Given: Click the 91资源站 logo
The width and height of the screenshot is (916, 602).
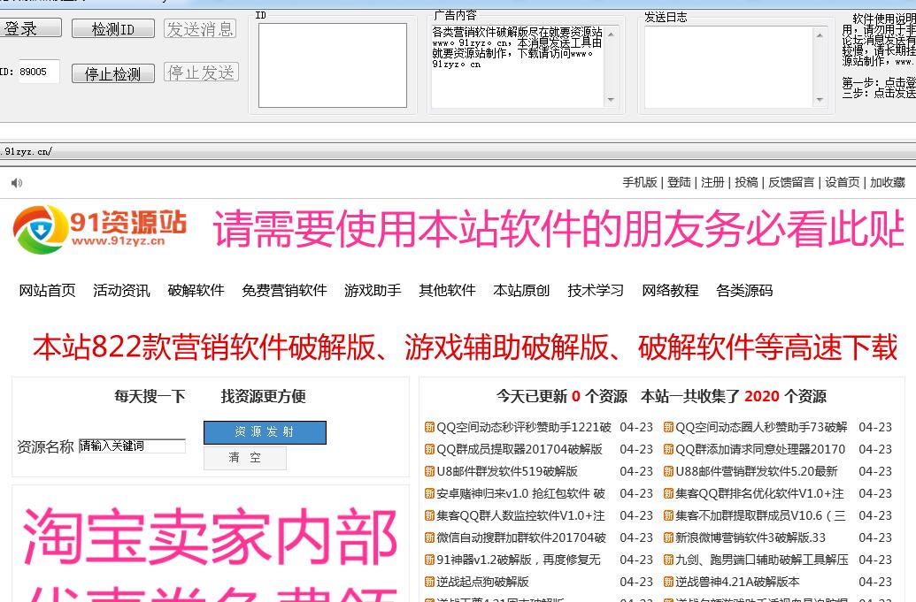Looking at the screenshot, I should click(x=99, y=229).
